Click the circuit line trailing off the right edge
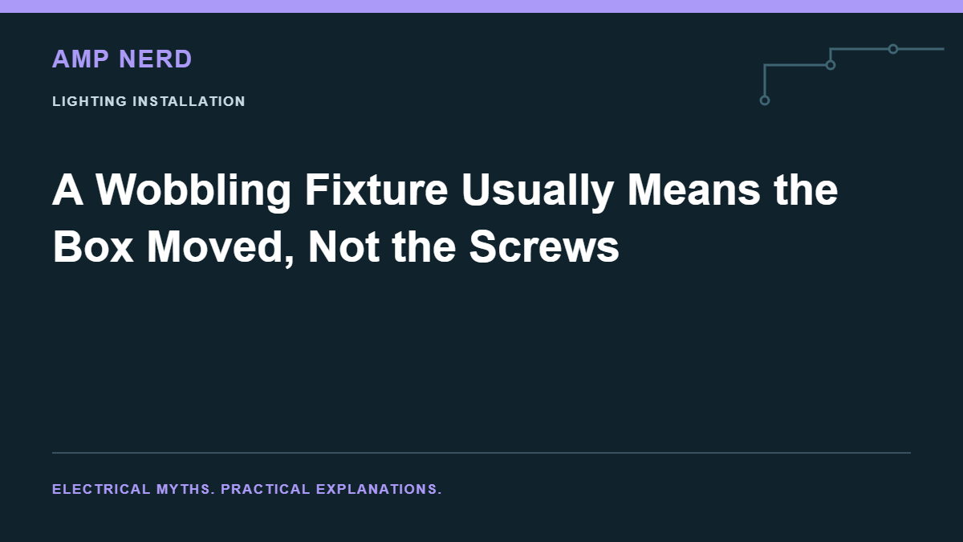963x542 pixels. tap(921, 49)
